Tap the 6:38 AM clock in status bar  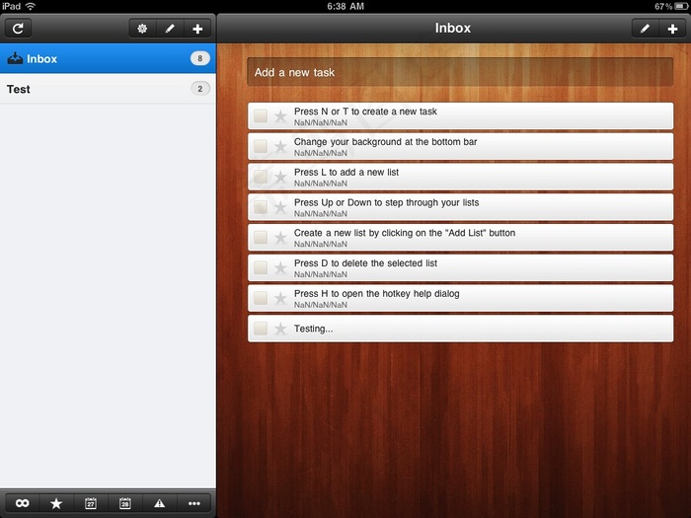coord(345,6)
